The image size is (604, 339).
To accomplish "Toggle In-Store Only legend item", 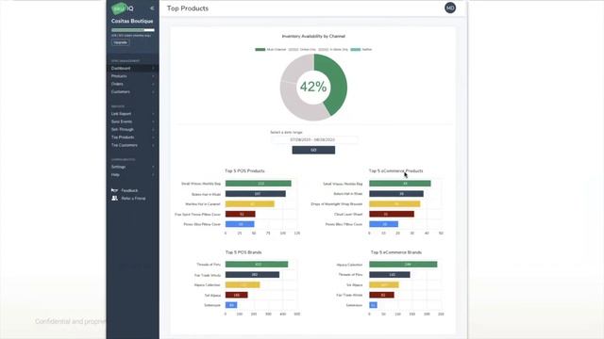I will pyautogui.click(x=333, y=50).
